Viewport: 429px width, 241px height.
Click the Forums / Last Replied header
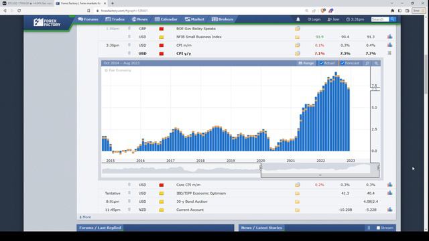100,228
